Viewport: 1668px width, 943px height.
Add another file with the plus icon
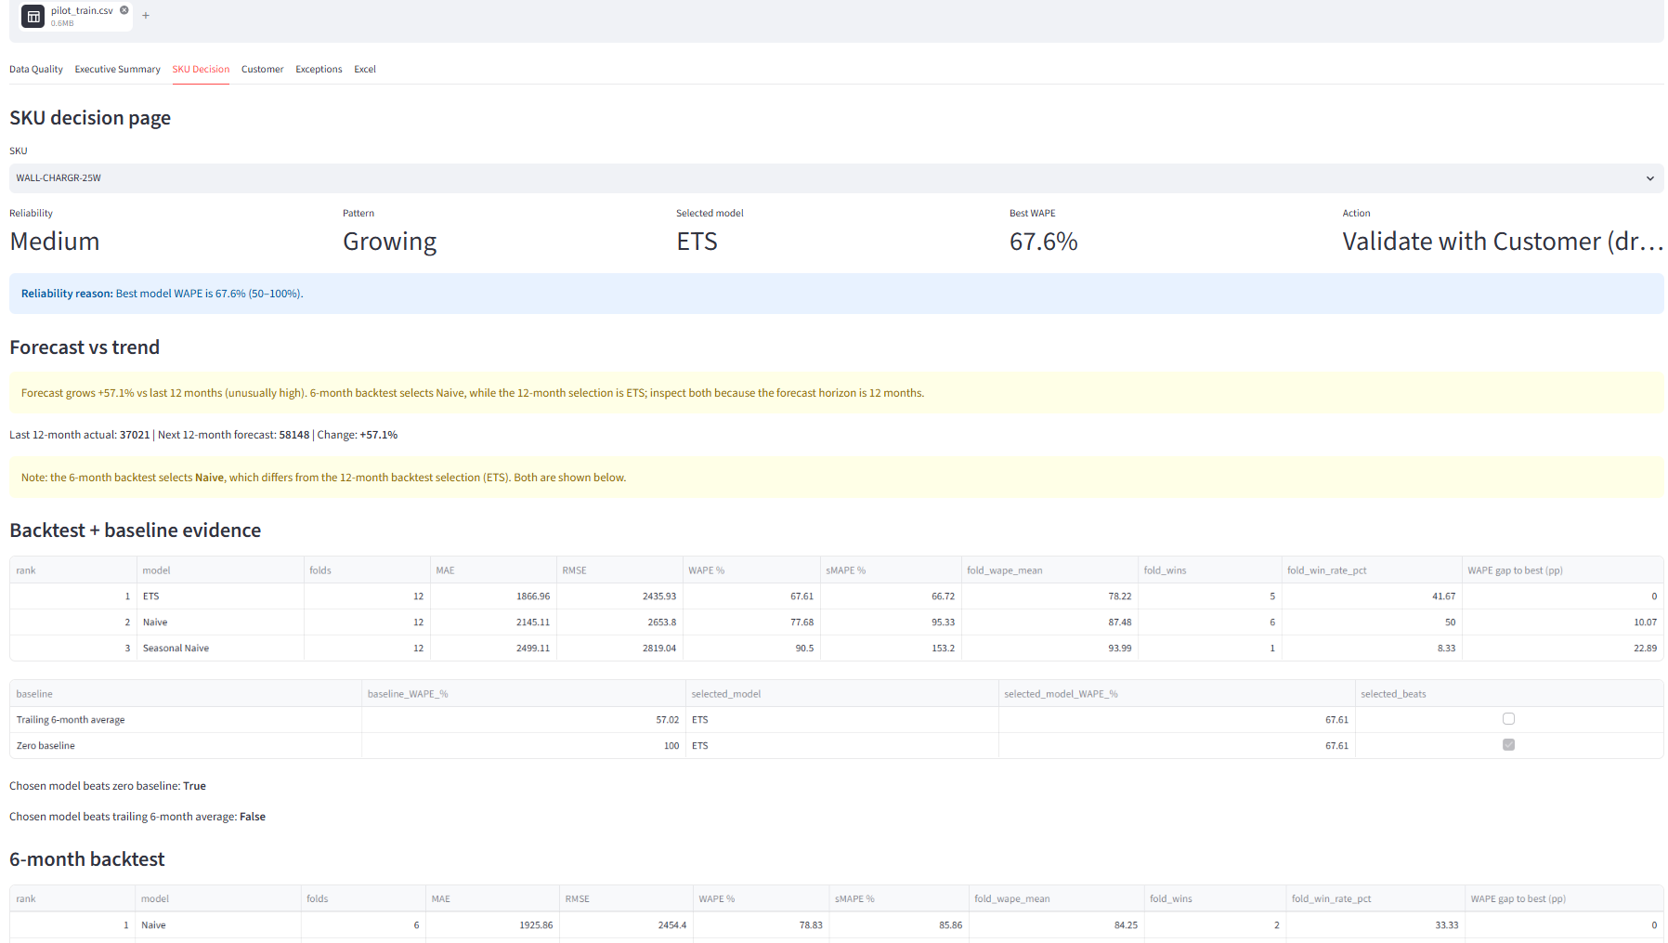pyautogui.click(x=146, y=15)
